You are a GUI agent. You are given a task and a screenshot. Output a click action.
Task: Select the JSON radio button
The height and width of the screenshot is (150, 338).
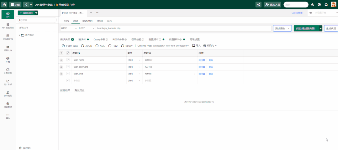83,46
